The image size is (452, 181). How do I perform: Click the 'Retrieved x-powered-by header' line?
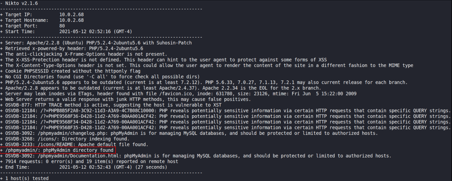[72, 48]
